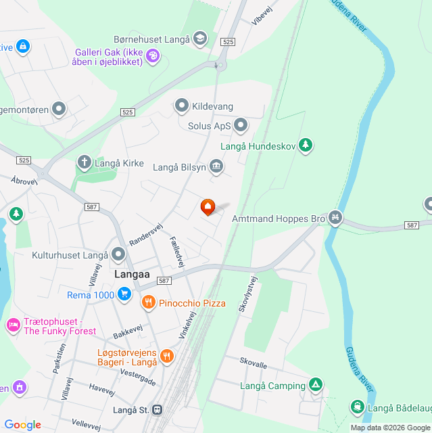Open the Børnehuset Langå school pin
This screenshot has height=433, width=432.
click(x=200, y=39)
